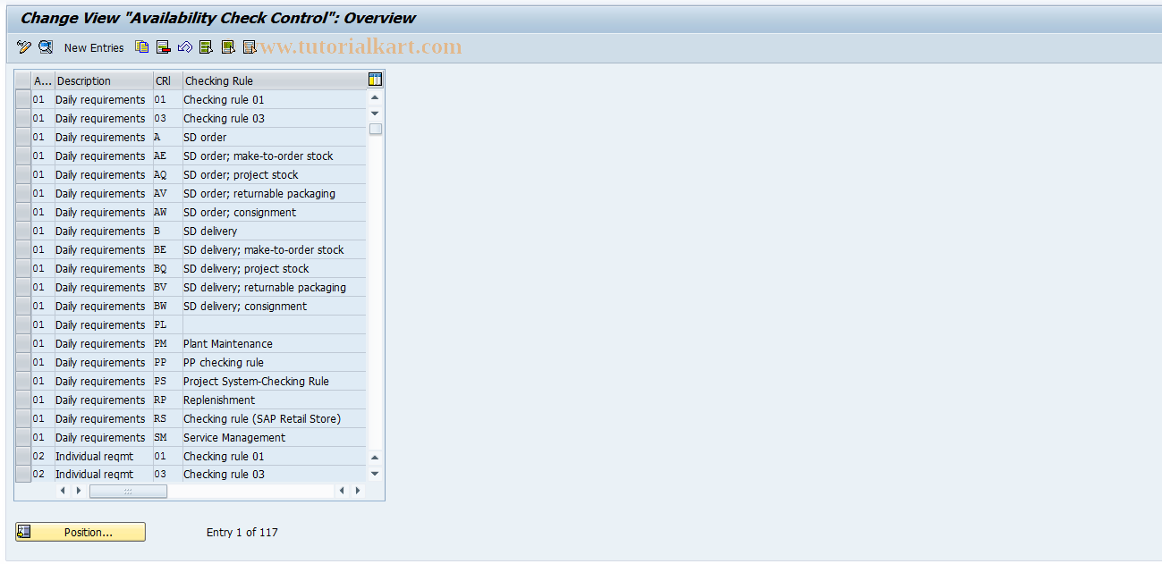Viewport: 1162px width, 564px height.
Task: Click the details magnifier icon
Action: (x=46, y=47)
